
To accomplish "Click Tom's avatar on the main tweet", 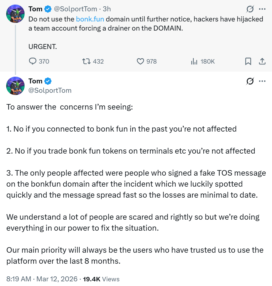I will click(x=15, y=86).
